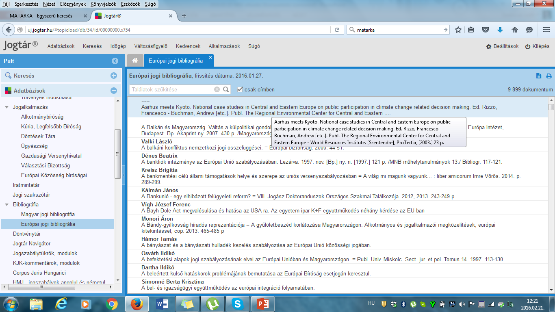The height and width of the screenshot is (312, 555).
Task: Open Skype from the taskbar
Action: coord(238,303)
